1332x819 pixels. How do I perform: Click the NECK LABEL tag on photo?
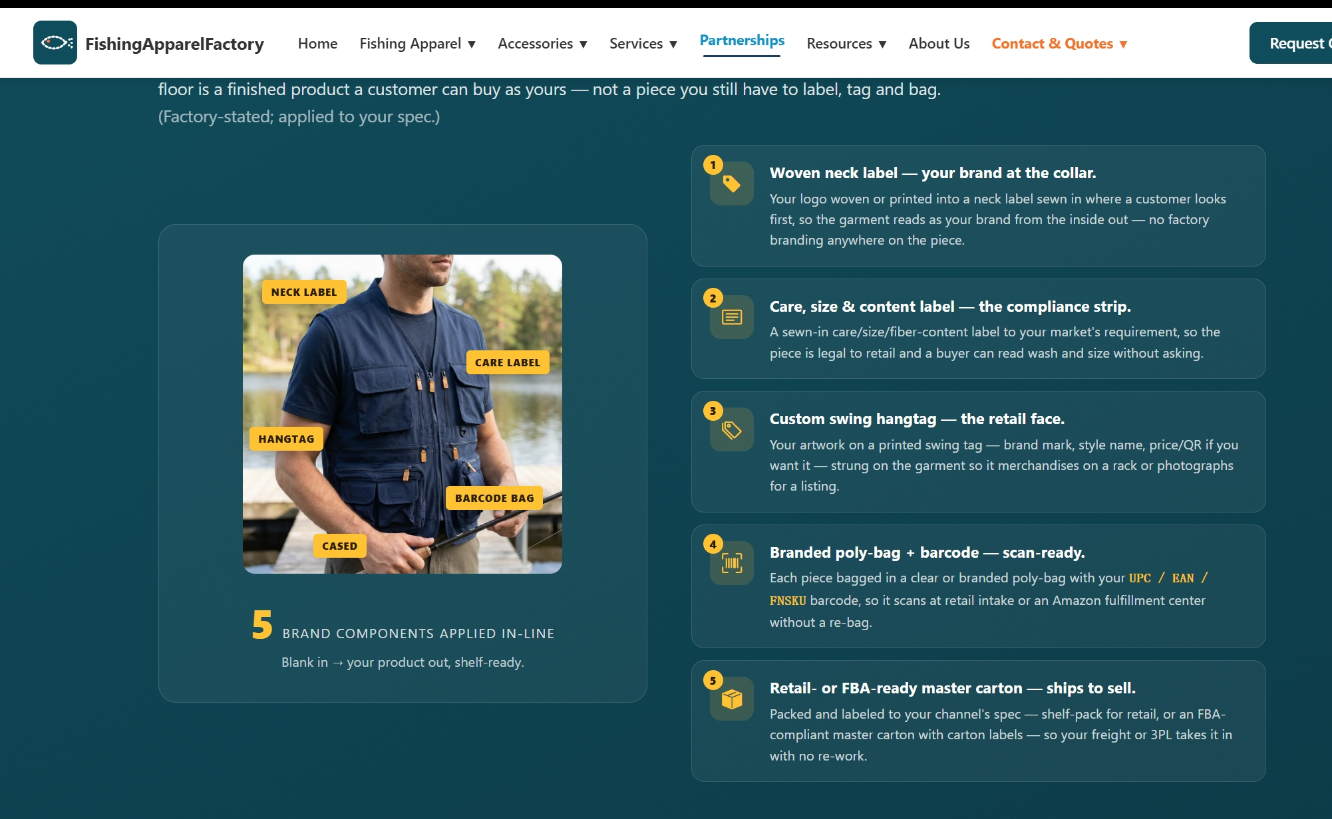tap(304, 292)
